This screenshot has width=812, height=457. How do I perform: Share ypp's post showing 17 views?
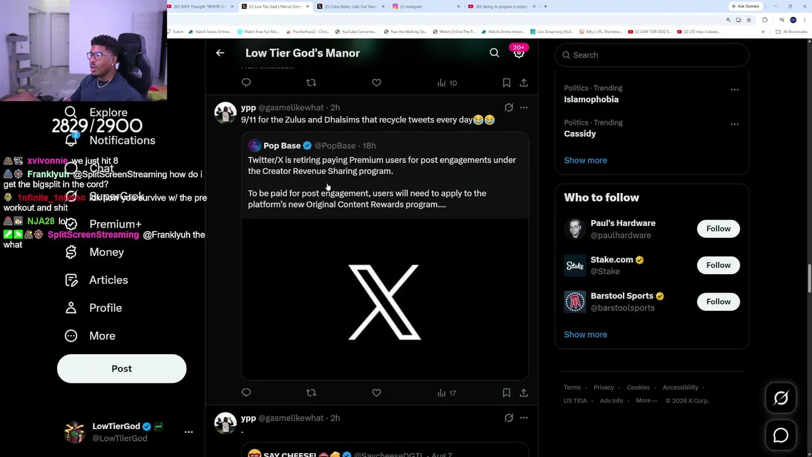(523, 393)
